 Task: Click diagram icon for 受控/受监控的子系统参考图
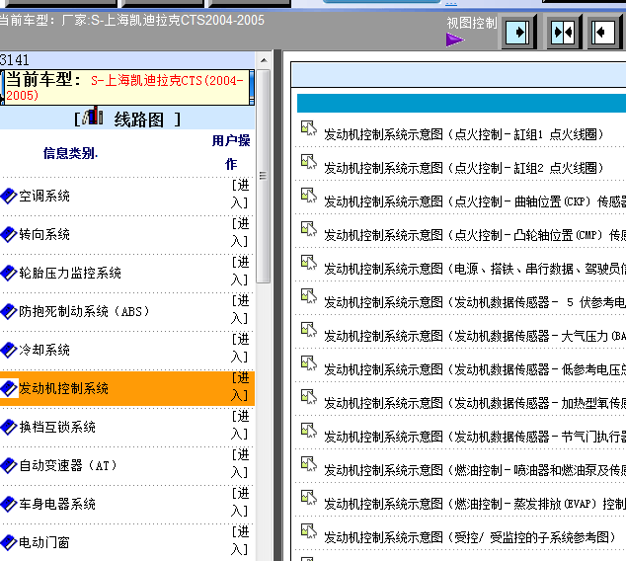coord(309,531)
